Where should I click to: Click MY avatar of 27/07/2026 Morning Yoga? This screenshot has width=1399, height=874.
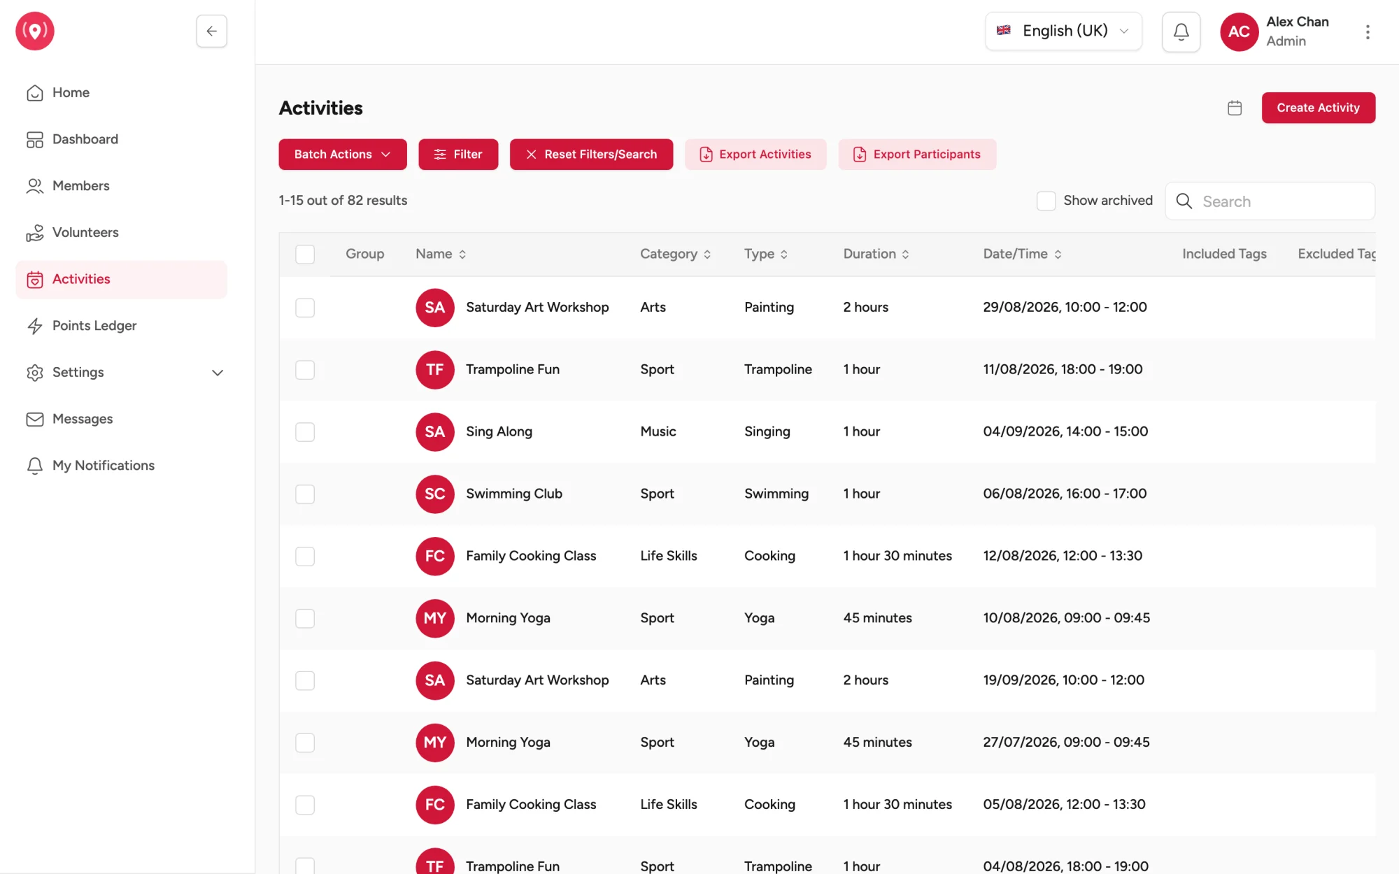(x=435, y=743)
